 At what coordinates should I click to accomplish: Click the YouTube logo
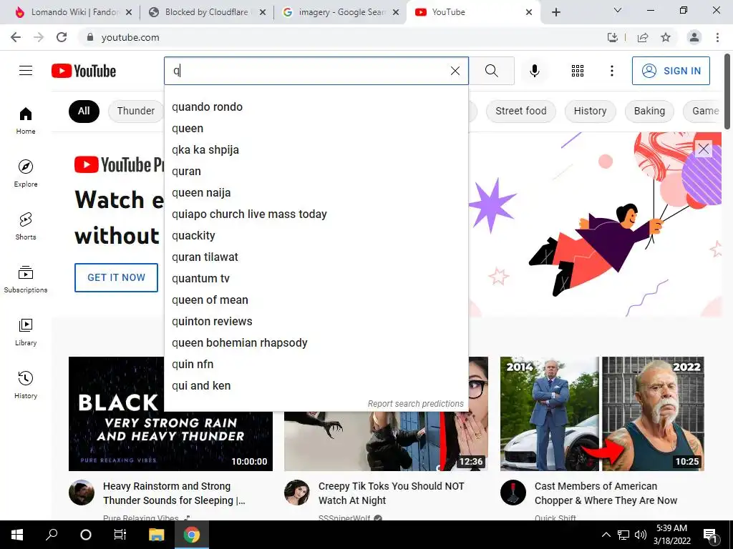(x=84, y=71)
